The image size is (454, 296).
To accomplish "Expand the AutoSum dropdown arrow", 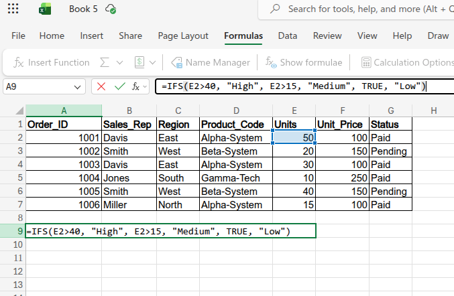I will 119,62.
